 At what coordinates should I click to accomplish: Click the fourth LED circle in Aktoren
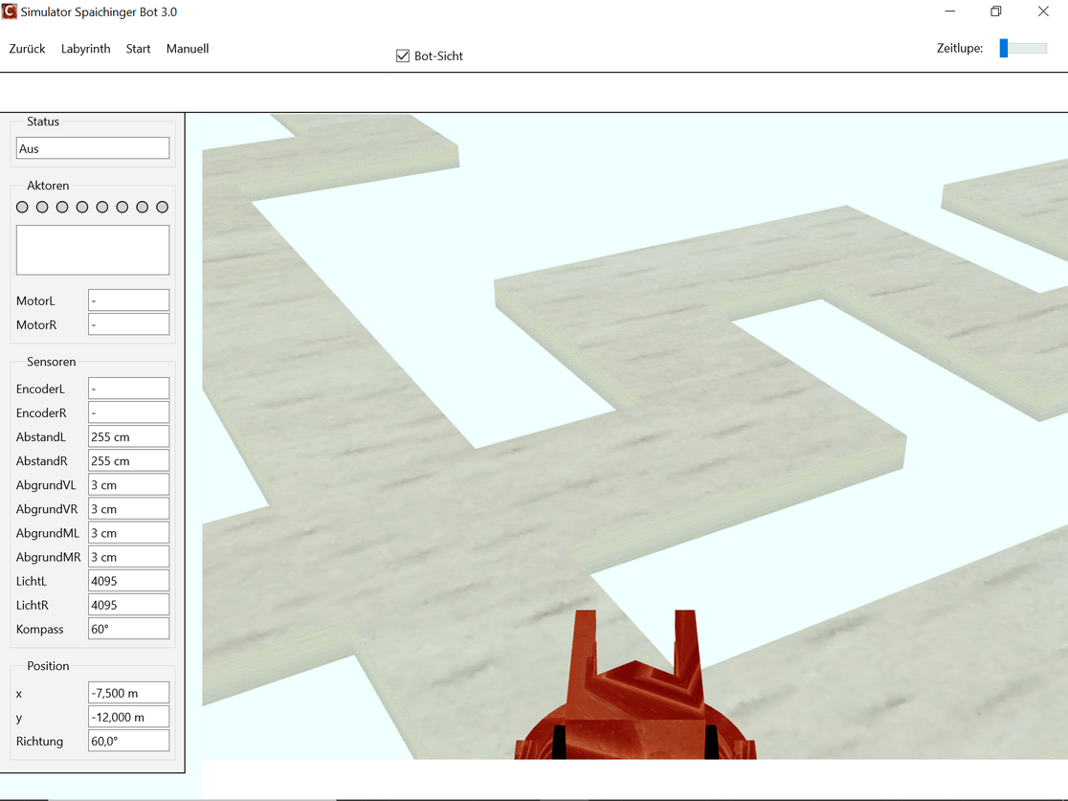[82, 207]
